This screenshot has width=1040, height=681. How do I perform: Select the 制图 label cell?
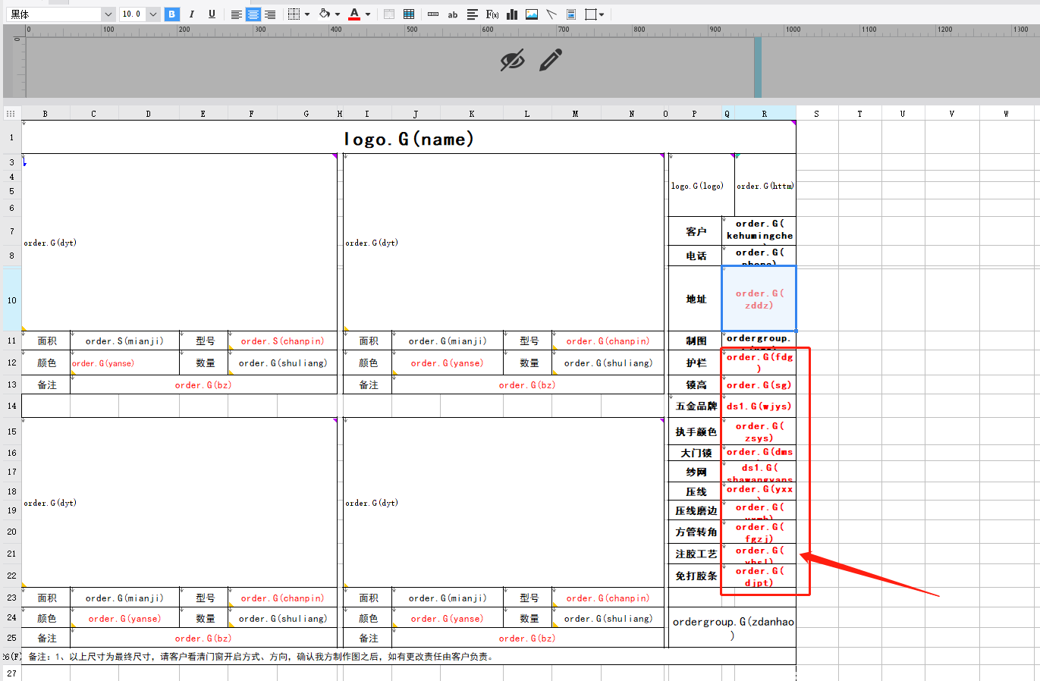tap(696, 341)
